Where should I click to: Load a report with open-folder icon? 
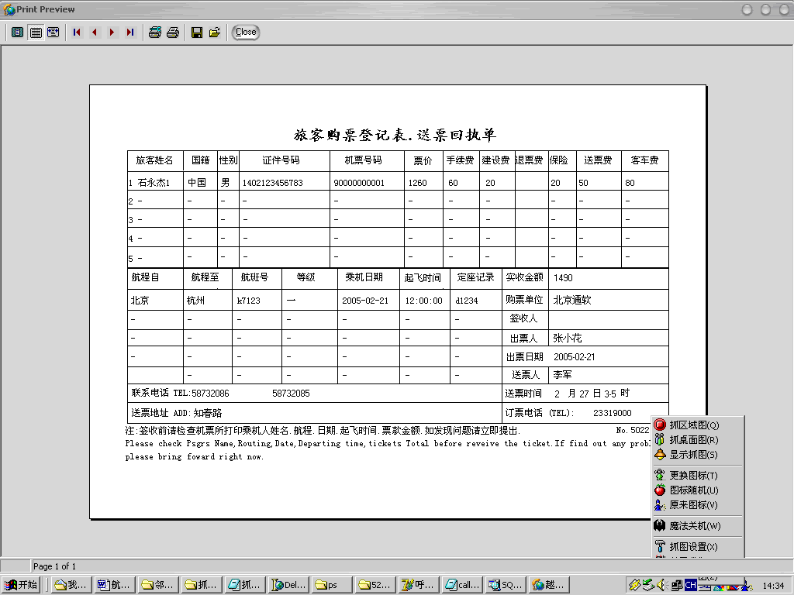pos(215,33)
